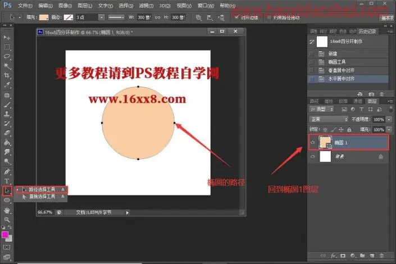Create new snapshot in History panel

[371, 94]
